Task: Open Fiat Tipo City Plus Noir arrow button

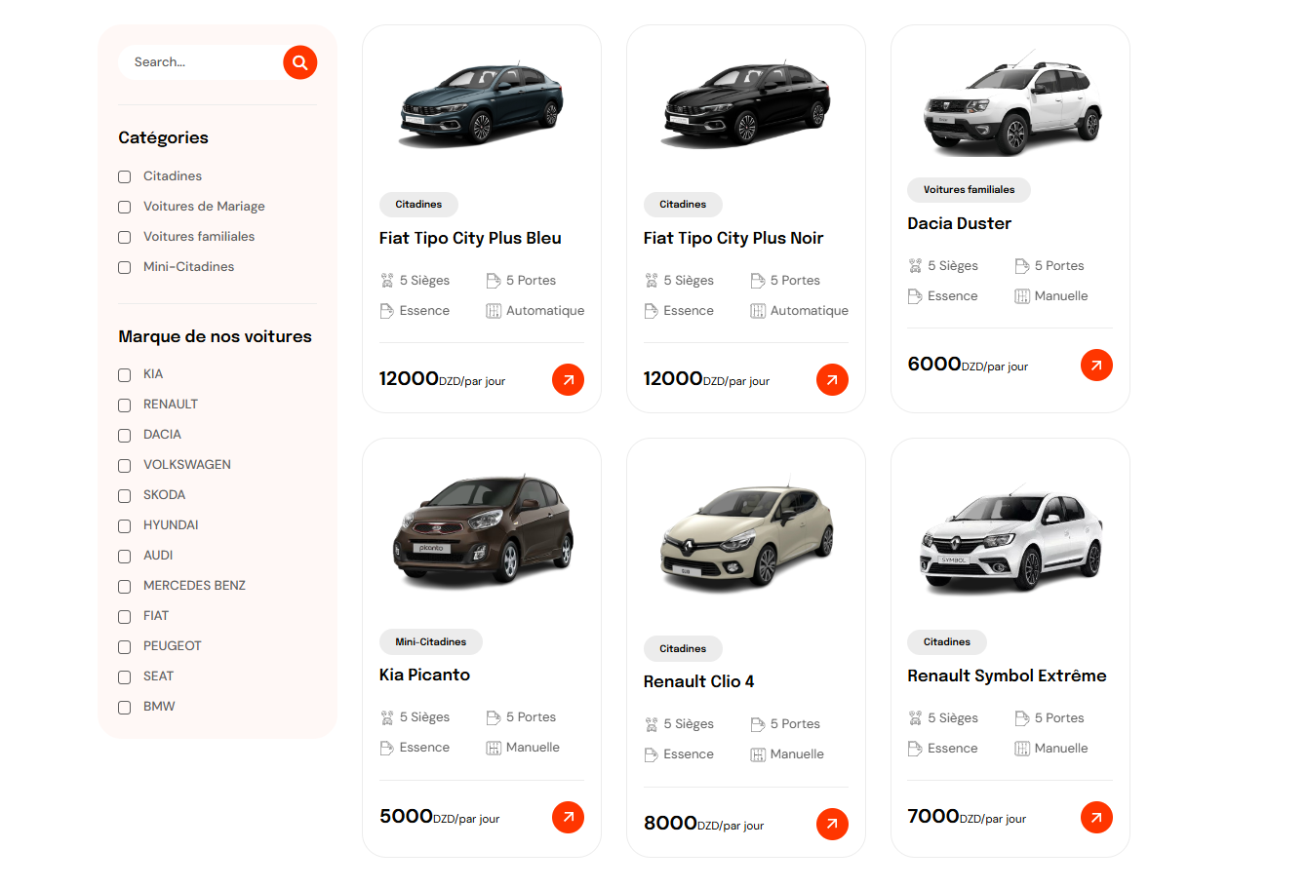Action: (x=832, y=379)
